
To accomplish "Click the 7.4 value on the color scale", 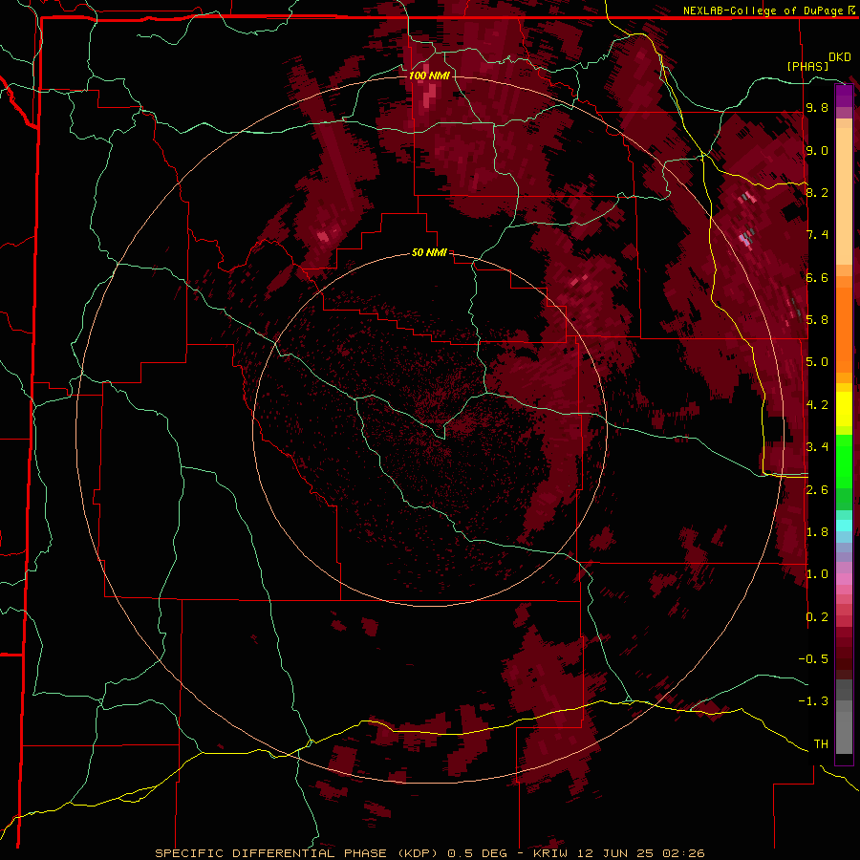I will coord(817,235).
